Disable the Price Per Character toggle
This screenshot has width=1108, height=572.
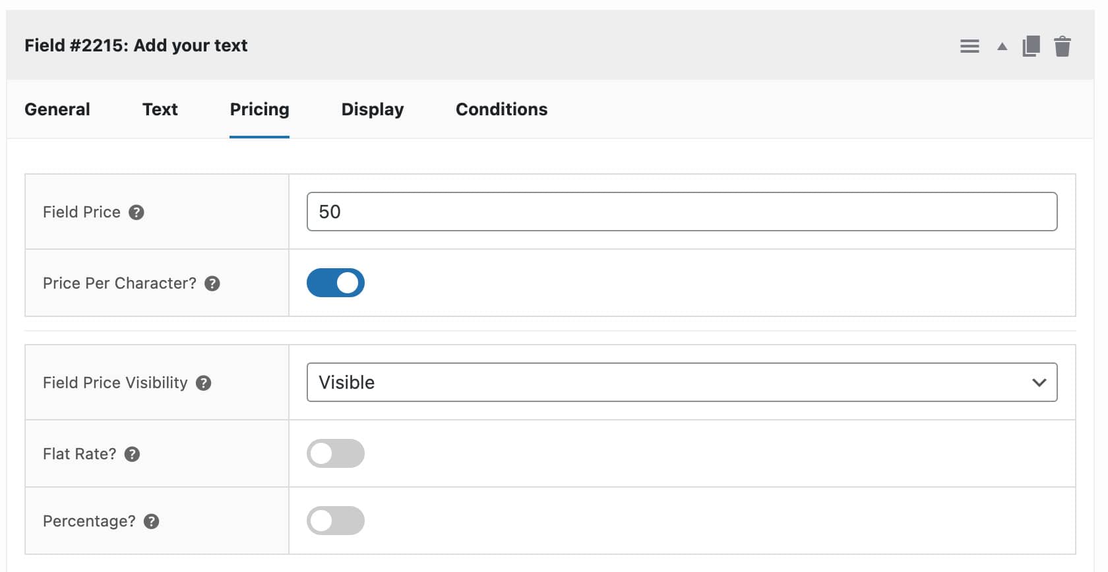336,283
